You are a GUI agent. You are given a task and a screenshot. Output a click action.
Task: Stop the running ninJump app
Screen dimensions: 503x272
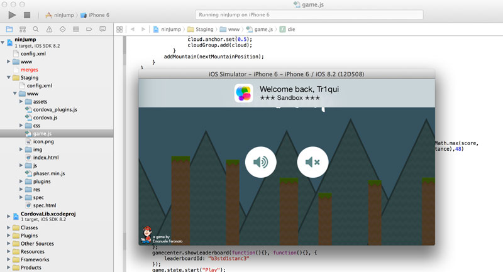click(x=27, y=14)
